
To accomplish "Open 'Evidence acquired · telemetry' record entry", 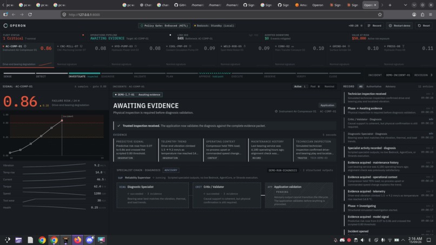I will (x=389, y=195).
